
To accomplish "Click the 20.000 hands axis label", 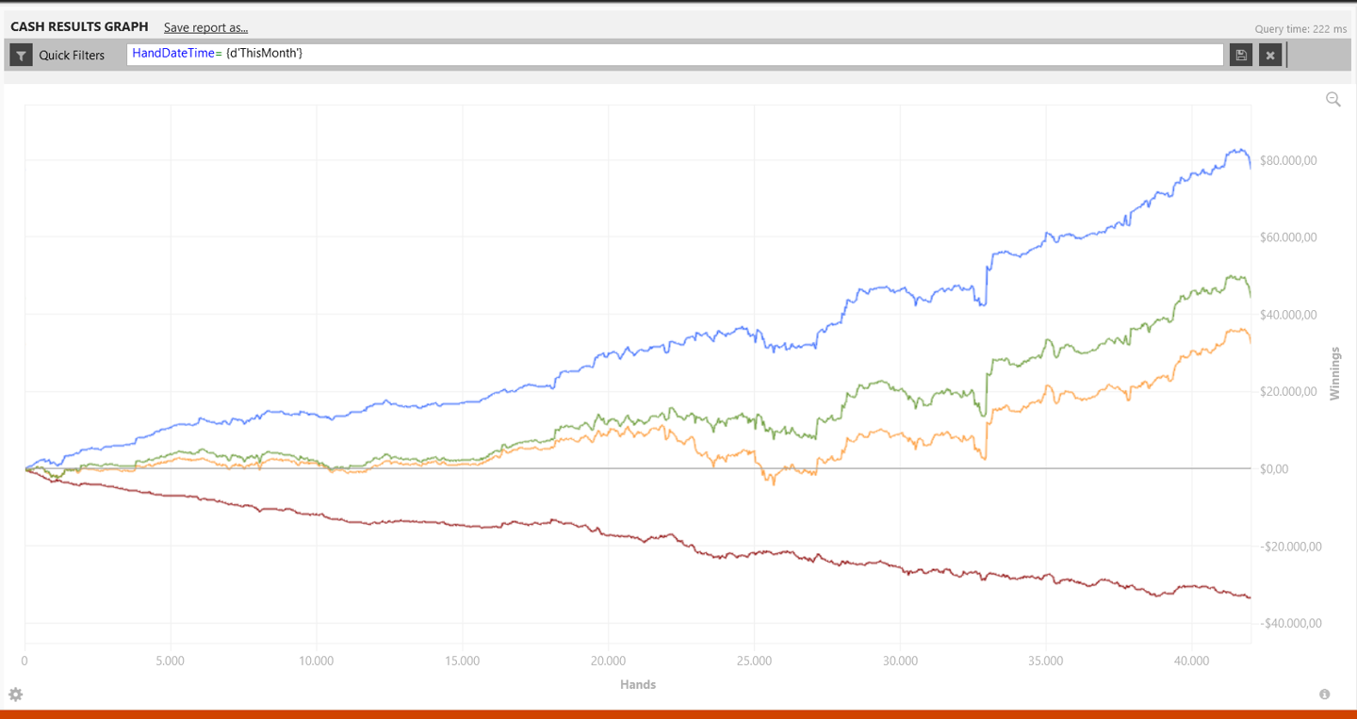I will pyautogui.click(x=609, y=661).
